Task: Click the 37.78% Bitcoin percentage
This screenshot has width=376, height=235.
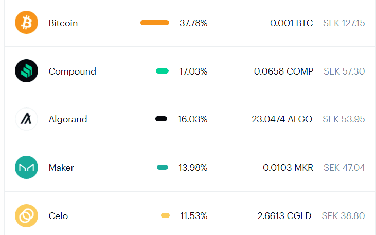Action: 193,23
